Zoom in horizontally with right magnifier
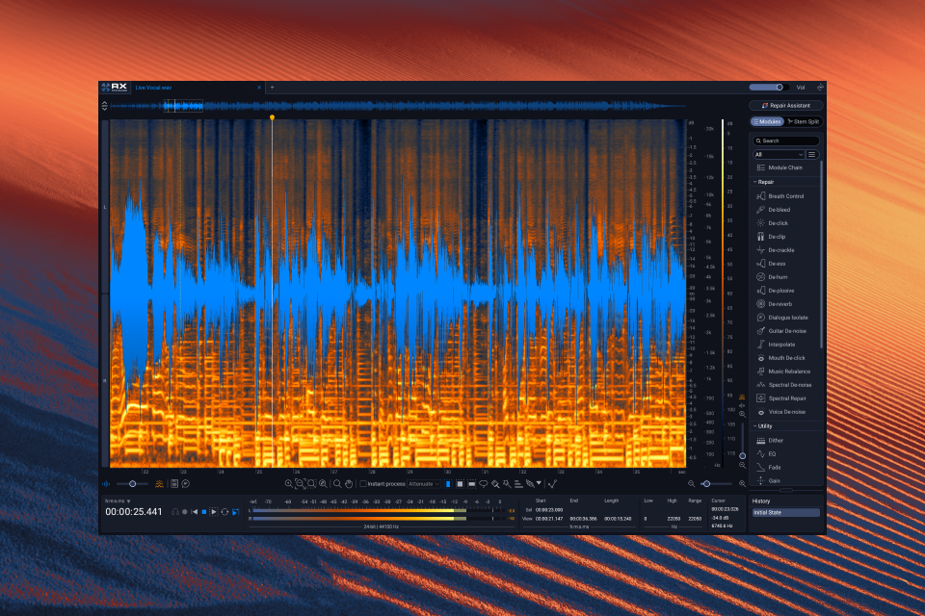The image size is (925, 616). [742, 484]
